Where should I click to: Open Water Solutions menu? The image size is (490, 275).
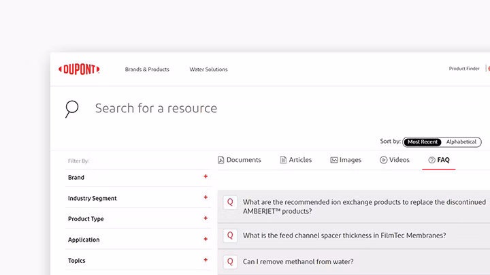[208, 69]
